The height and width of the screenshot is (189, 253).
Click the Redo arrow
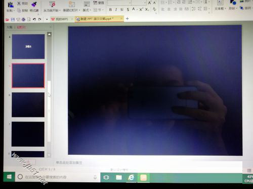40,19
